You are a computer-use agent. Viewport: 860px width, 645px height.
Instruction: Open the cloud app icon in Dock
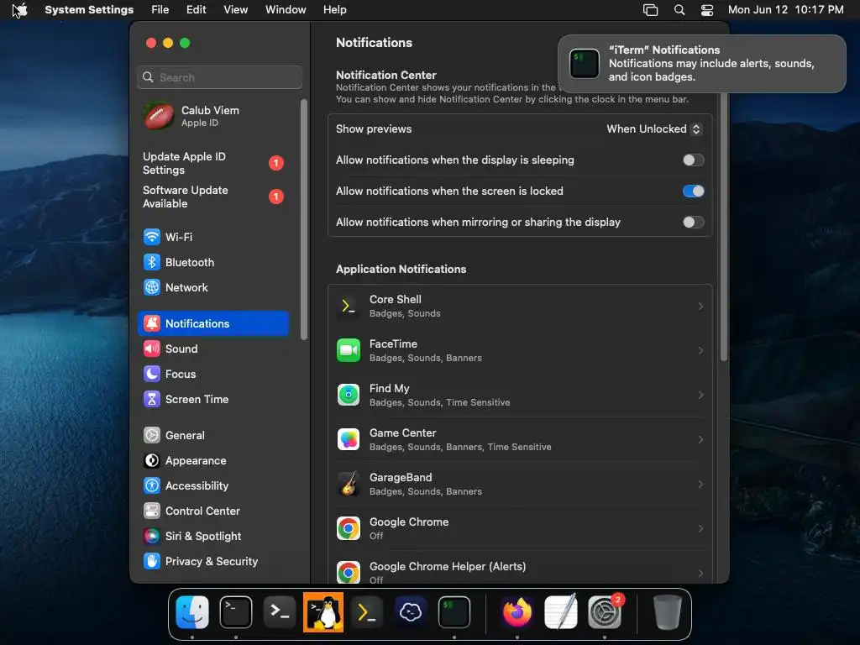point(410,612)
